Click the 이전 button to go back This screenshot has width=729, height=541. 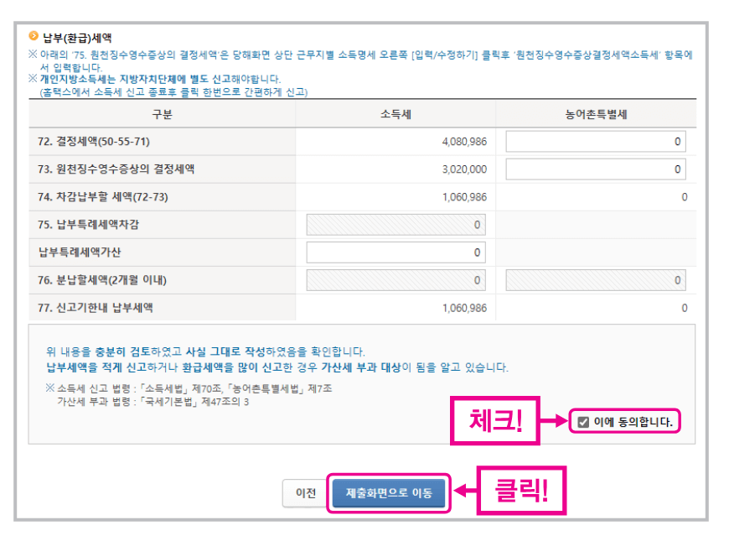coord(304,494)
